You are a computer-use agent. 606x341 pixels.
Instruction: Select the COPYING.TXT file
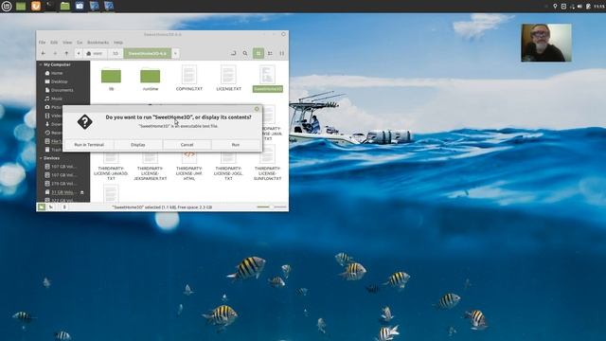click(x=189, y=78)
